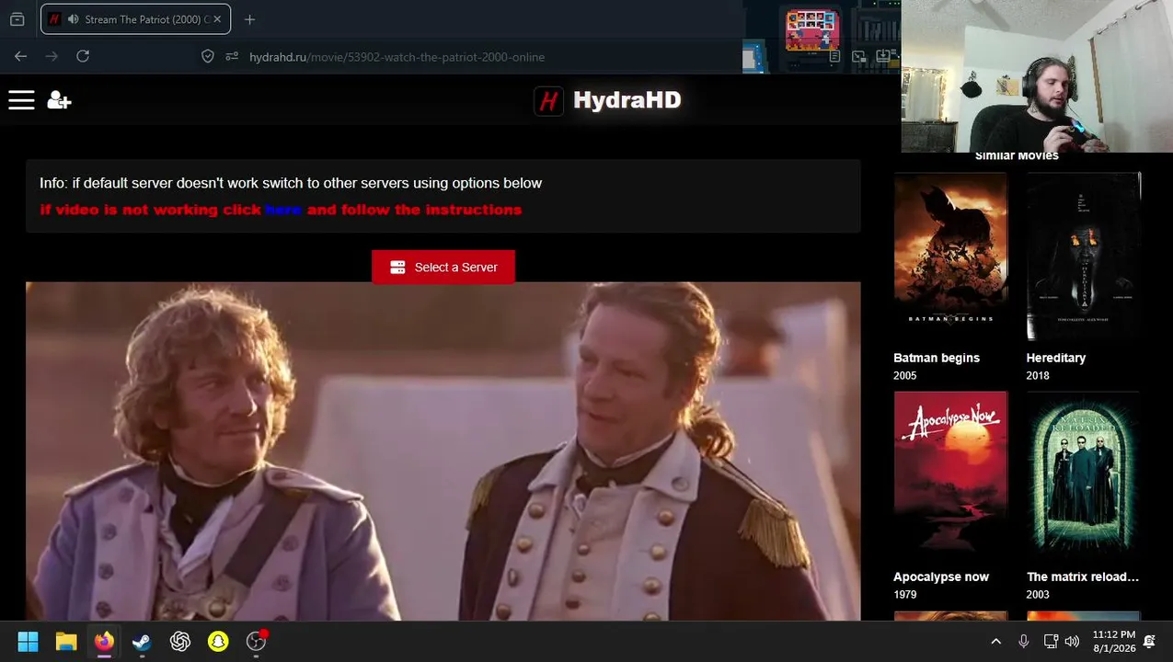Open ChatGPT app from taskbar

pos(180,642)
